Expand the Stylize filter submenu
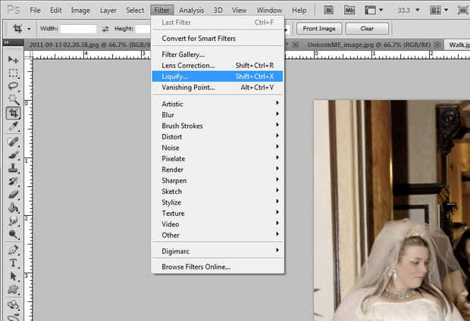Viewport: 470px width, 321px height. (218, 202)
